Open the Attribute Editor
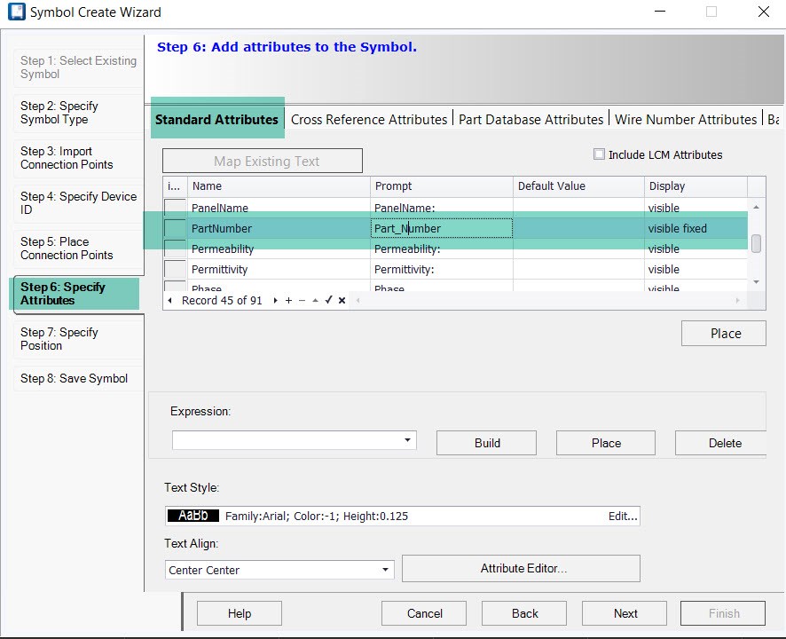Viewport: 786px width, 639px height. point(521,568)
